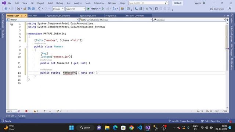
Task: Collapse the Member class outline block
Action: coord(27,47)
